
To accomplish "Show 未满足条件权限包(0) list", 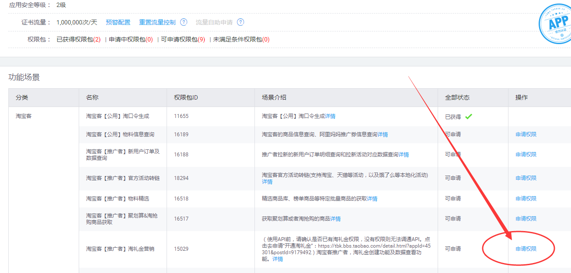I will 241,39.
